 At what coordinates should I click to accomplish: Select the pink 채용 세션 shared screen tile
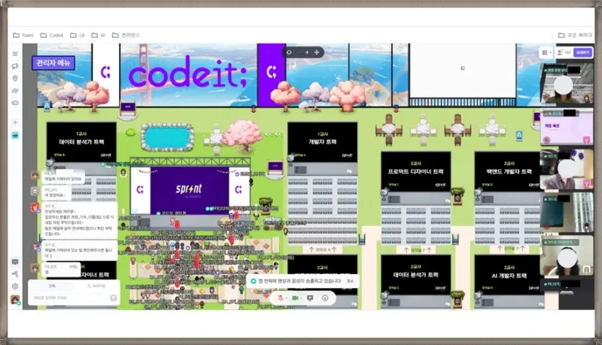coord(567,127)
